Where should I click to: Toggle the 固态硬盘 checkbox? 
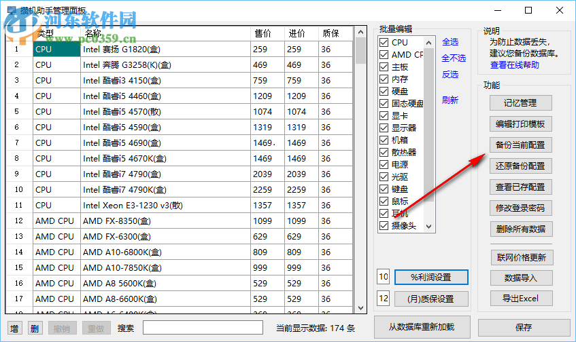tap(384, 104)
